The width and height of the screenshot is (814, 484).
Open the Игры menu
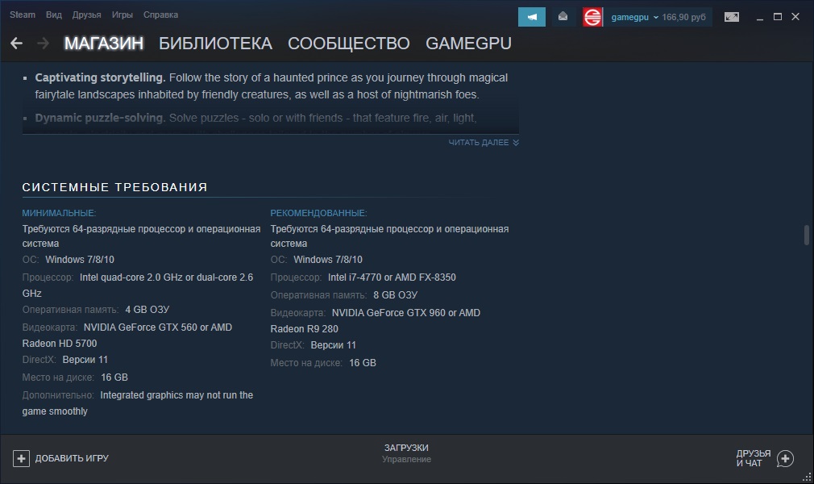tap(122, 15)
